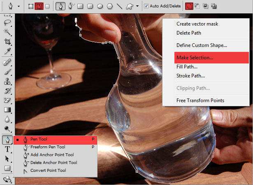Click Delete Path in context menu
Screen dimensions: 253x185
(x=189, y=33)
